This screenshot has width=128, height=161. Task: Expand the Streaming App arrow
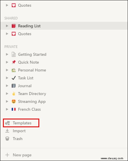point(7,101)
